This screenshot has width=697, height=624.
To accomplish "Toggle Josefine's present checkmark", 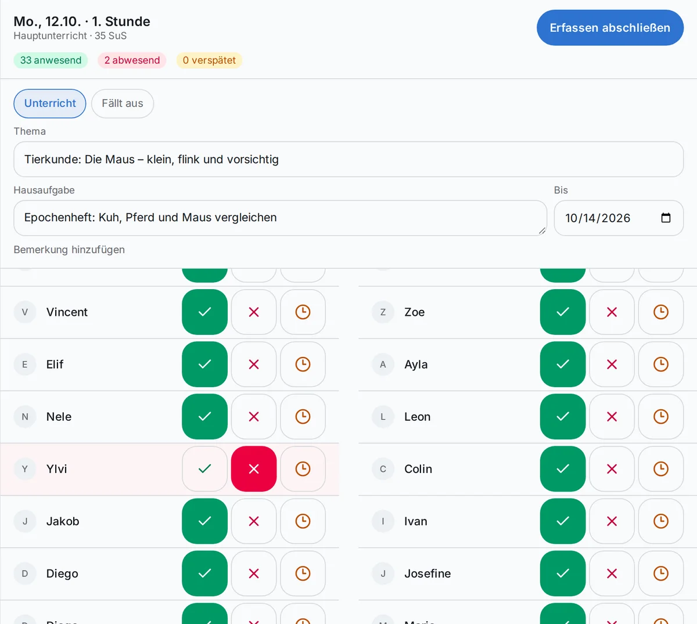I will [x=563, y=573].
